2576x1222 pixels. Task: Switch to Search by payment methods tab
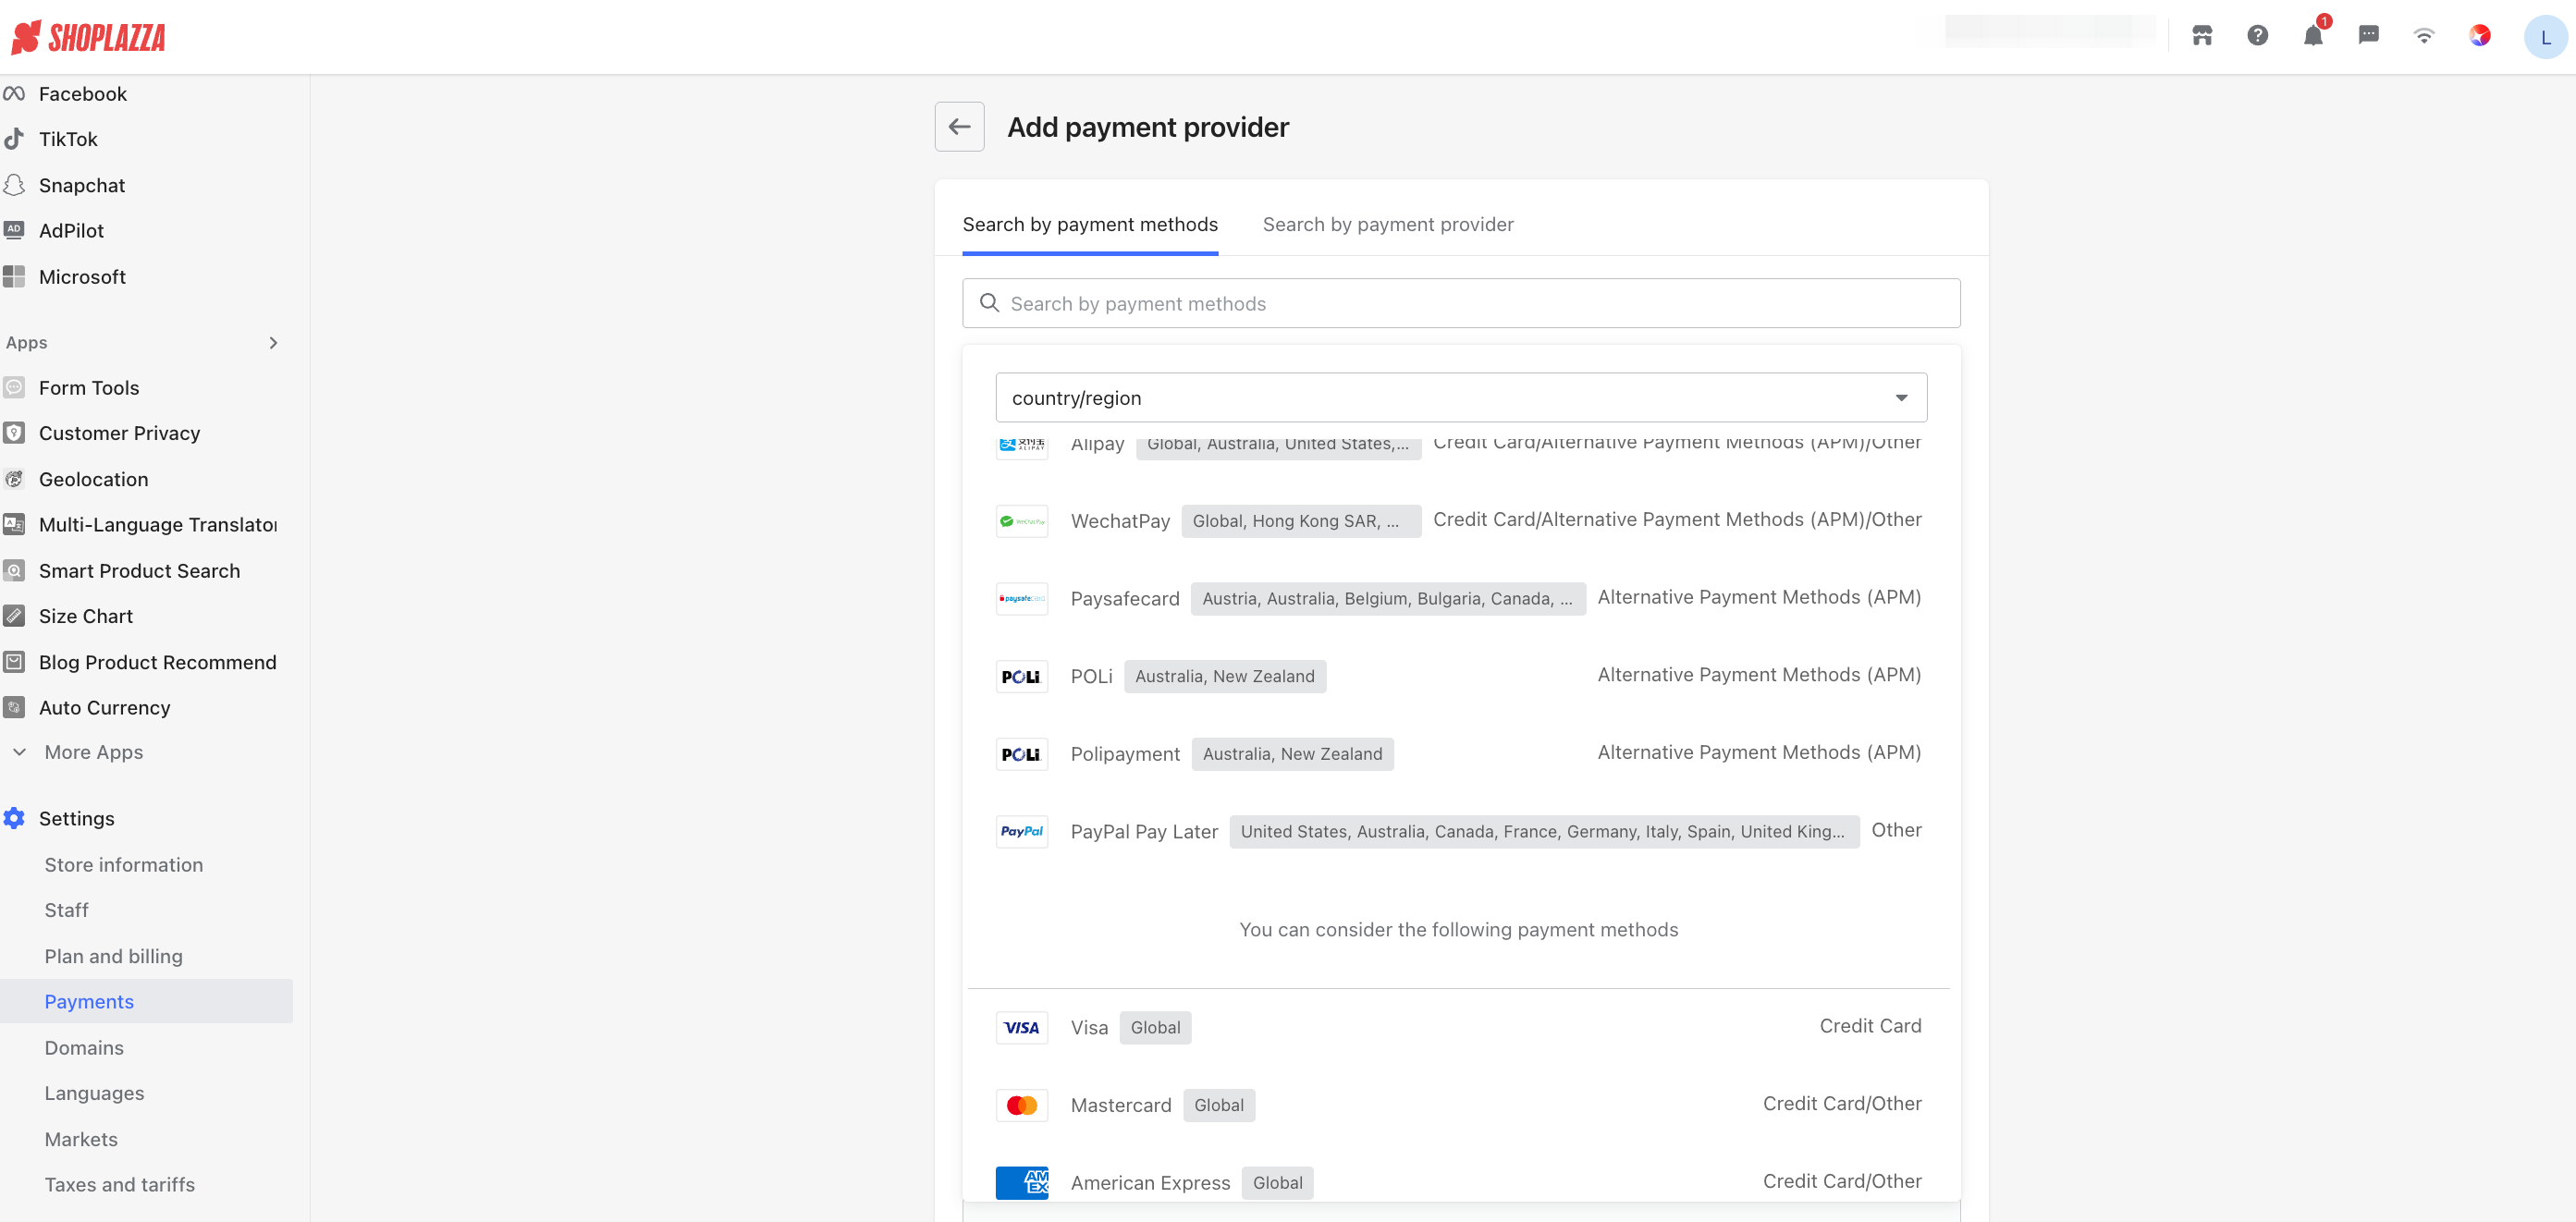(1090, 225)
